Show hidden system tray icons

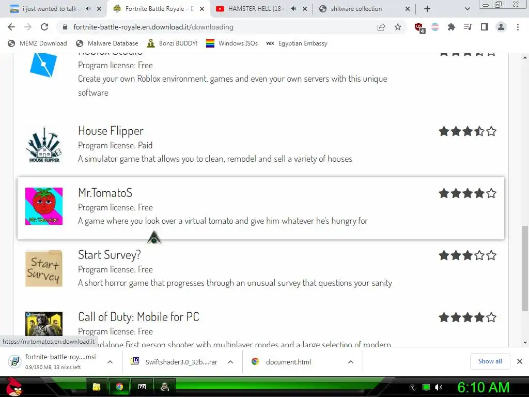click(x=413, y=387)
